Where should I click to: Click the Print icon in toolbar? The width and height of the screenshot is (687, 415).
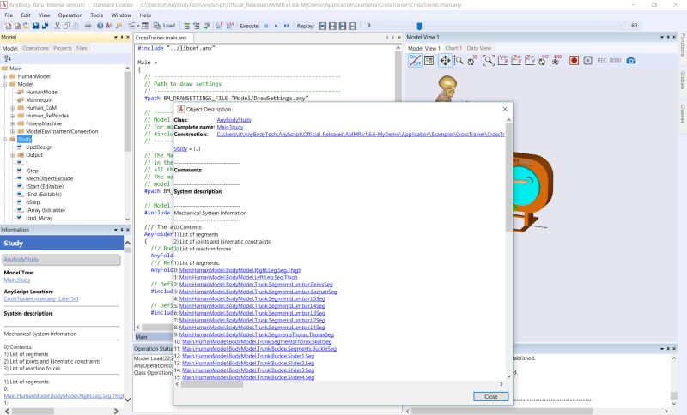88,26
